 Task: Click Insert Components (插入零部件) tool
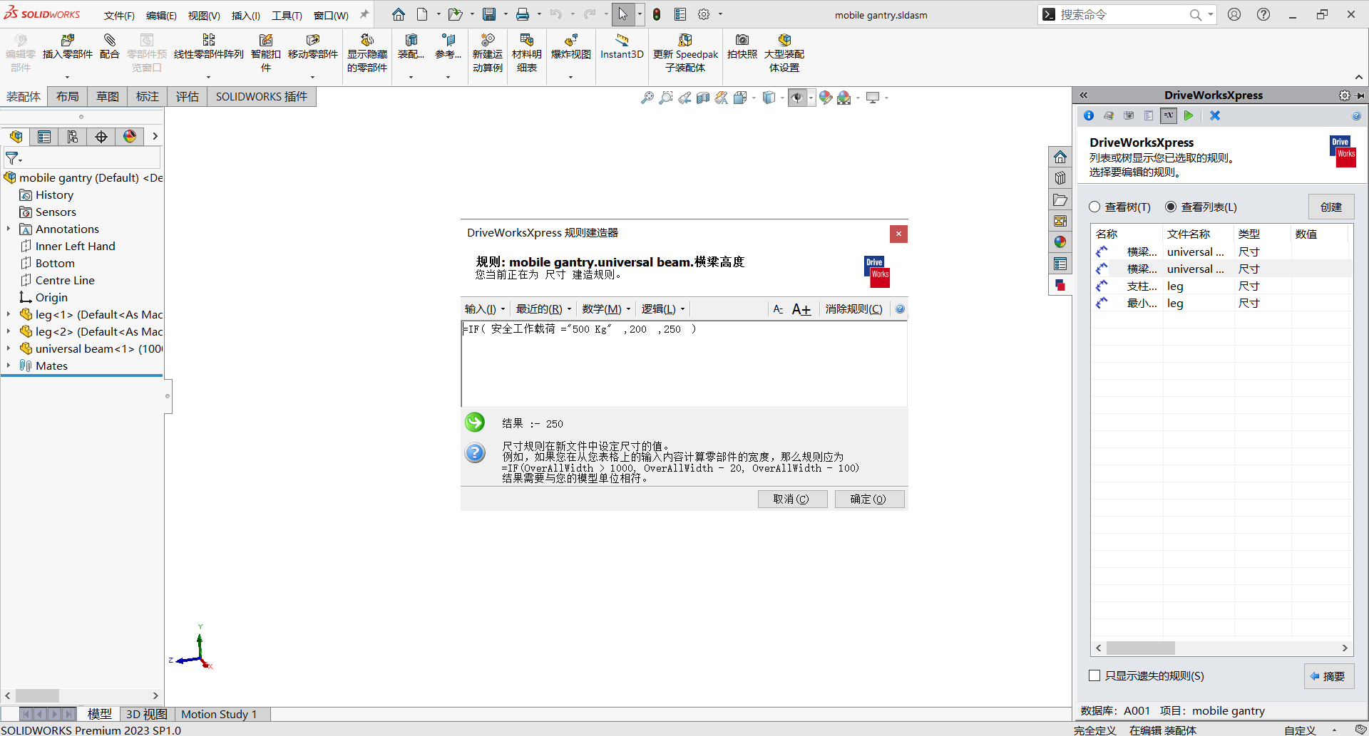point(68,47)
